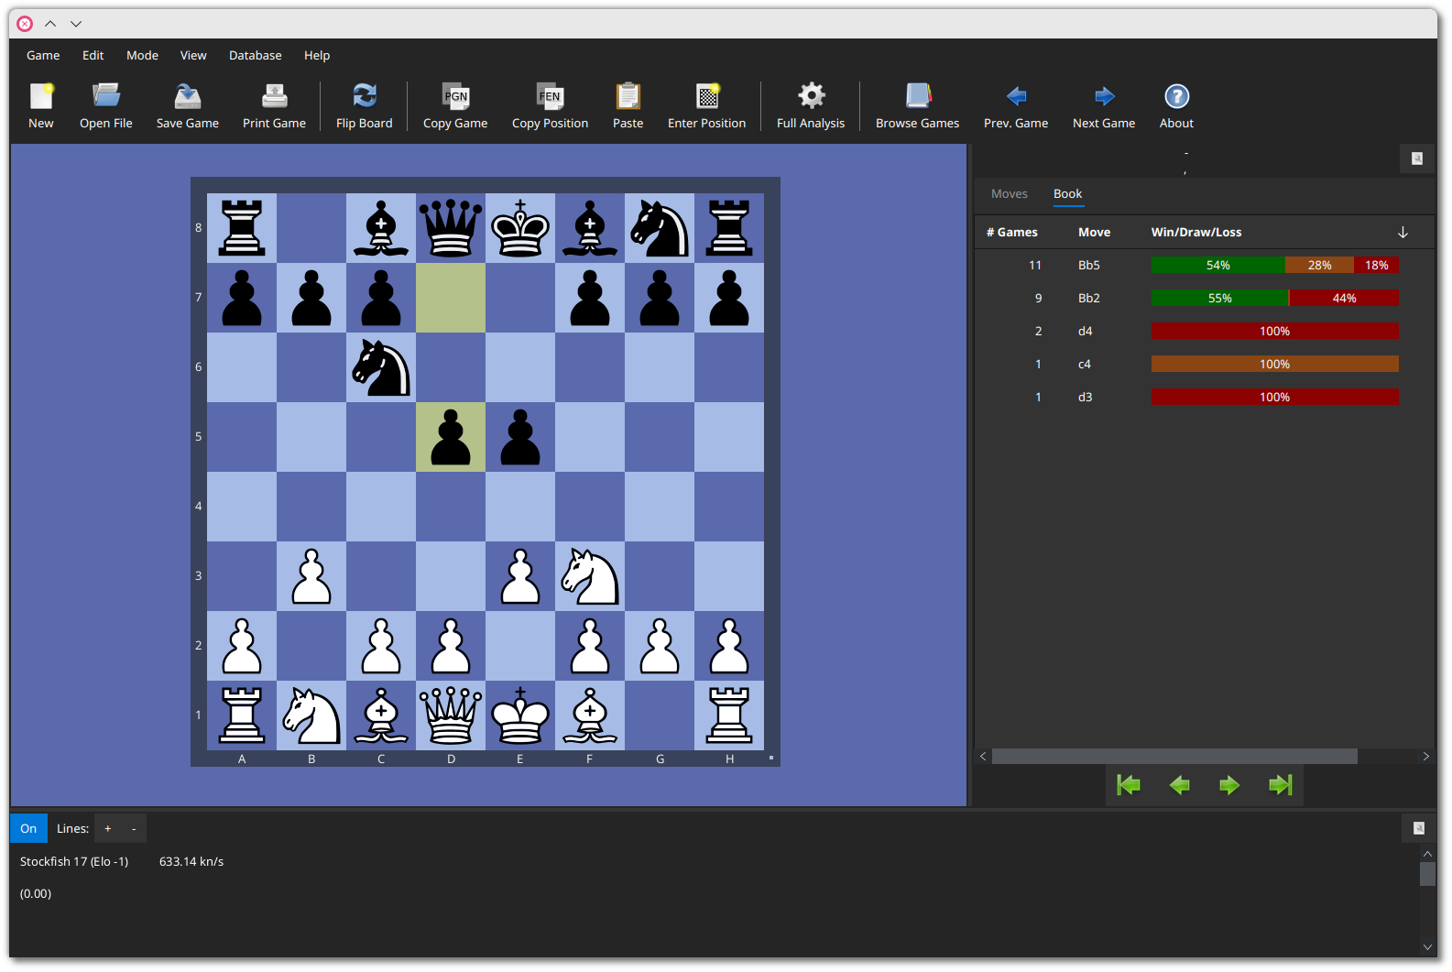Click the white knight on f3
Viewport: 1452px width, 972px height.
click(590, 576)
